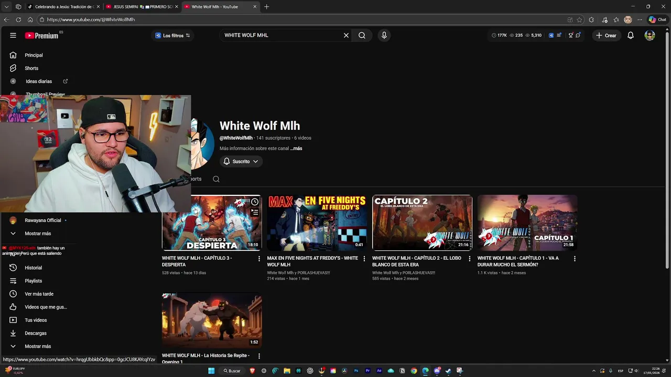Open La Historia Se Repite thumbnail
The image size is (671, 377).
(x=212, y=320)
